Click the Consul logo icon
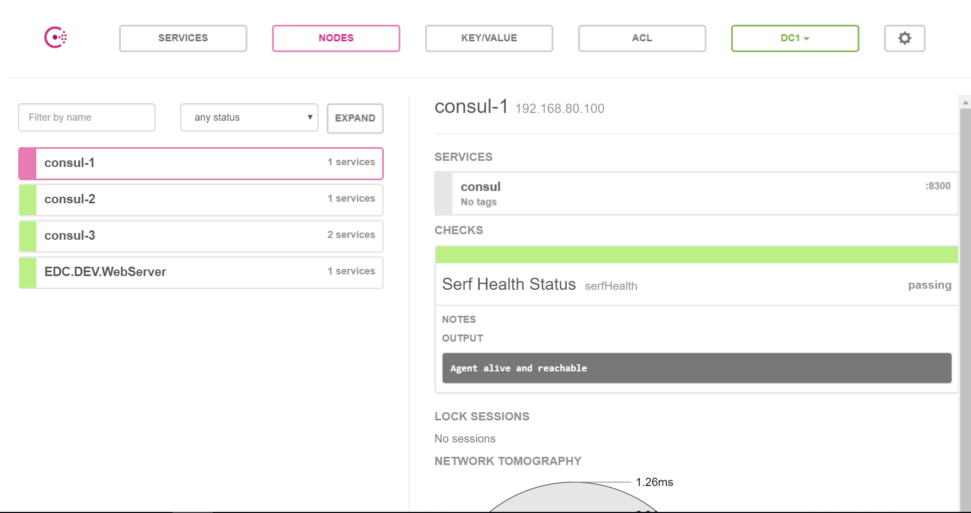 (55, 37)
